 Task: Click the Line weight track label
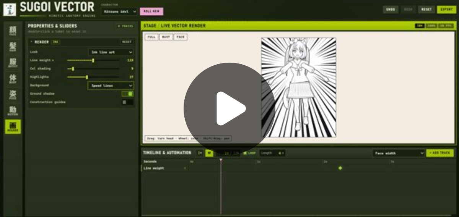[x=153, y=168]
